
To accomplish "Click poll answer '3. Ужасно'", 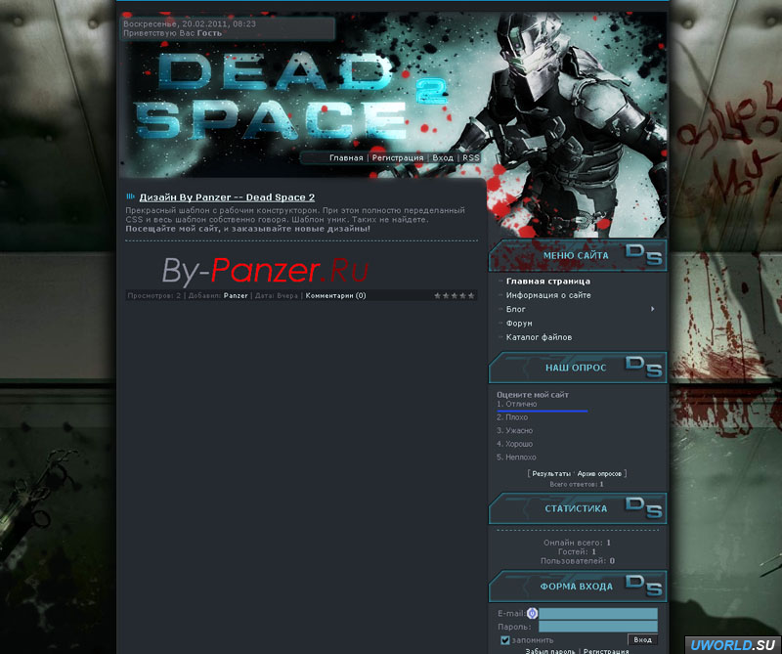I will (515, 430).
